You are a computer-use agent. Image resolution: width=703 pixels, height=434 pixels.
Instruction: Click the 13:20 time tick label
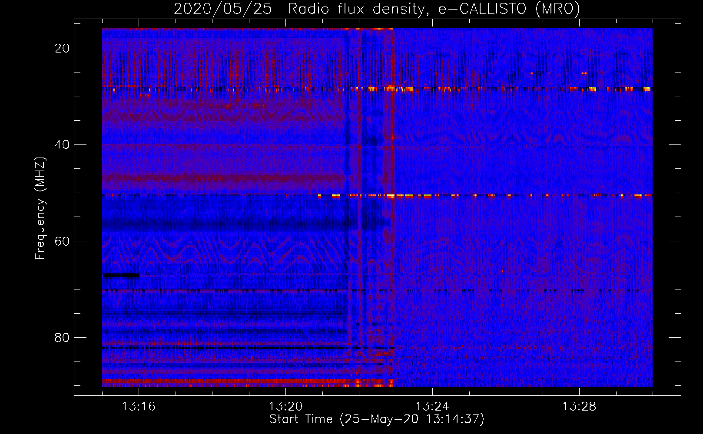pyautogui.click(x=285, y=406)
